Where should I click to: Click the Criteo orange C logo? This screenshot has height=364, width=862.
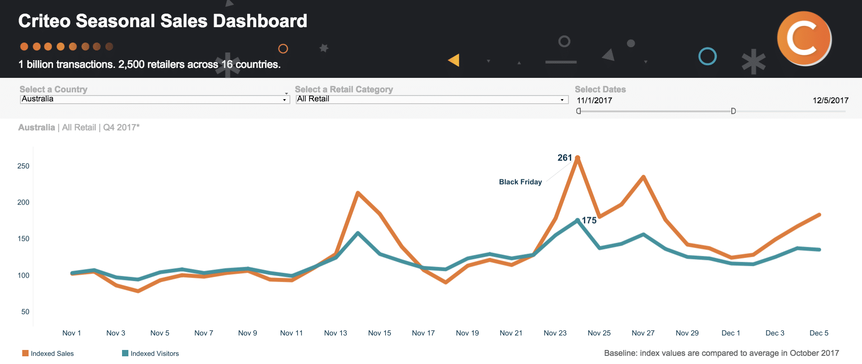[x=804, y=38]
